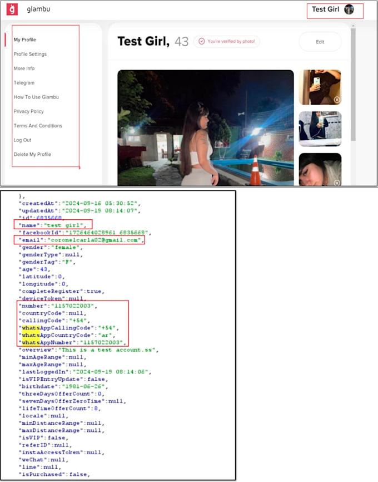Open My Profile in sidebar
Viewport: 378px width, 482px height.
pos(25,40)
